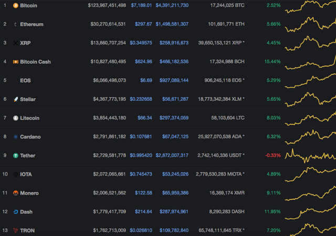Open Bitcoin price link $7,189.01

tap(141, 5)
